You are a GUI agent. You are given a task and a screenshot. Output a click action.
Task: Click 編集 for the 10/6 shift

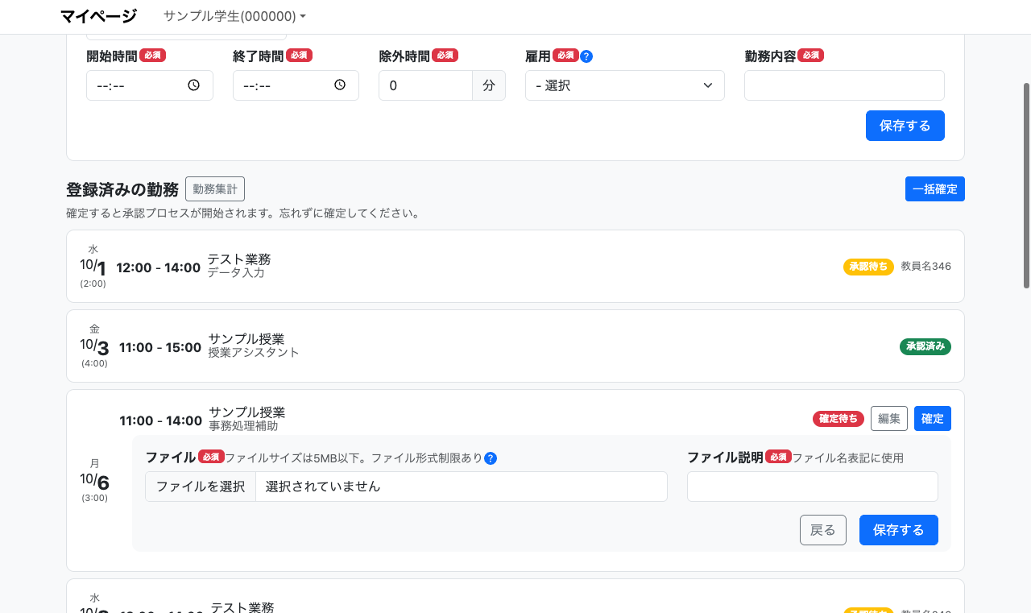pos(888,419)
